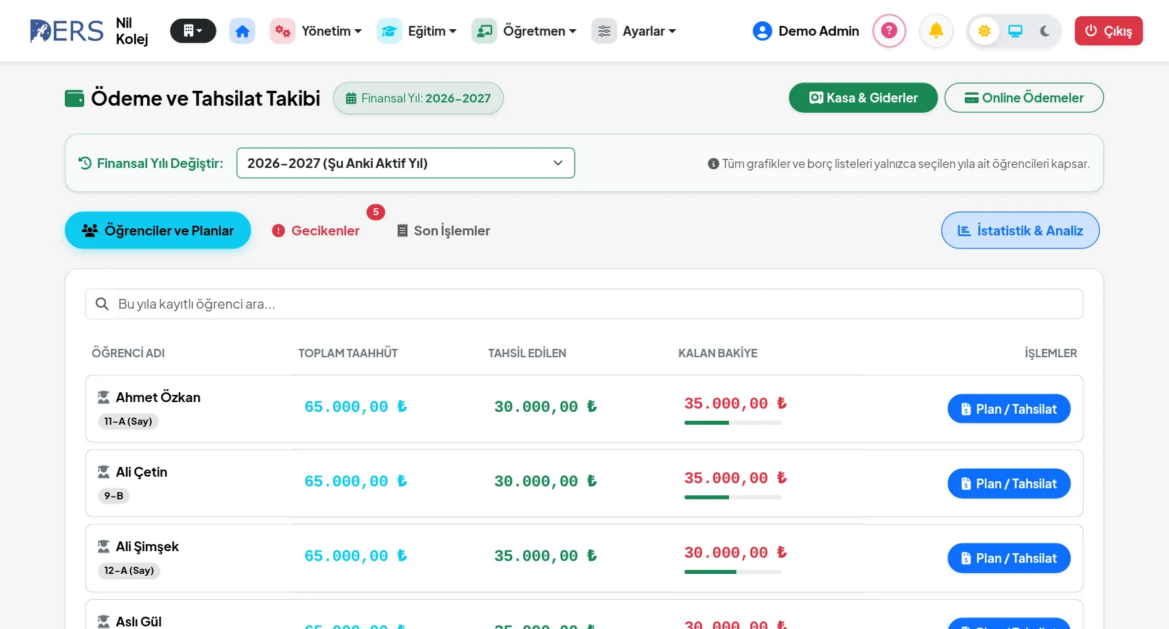
Task: Open Plan / Tahsilat for Ali Şimşek
Action: pyautogui.click(x=1009, y=558)
